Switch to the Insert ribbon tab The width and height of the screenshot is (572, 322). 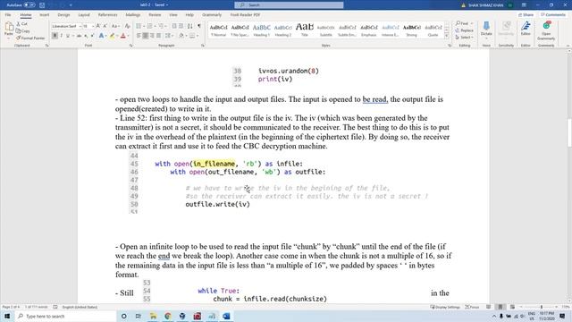tap(44, 15)
